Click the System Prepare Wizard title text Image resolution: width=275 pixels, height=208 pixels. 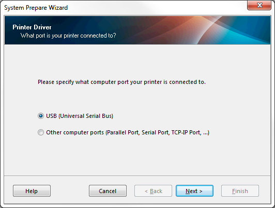point(36,8)
